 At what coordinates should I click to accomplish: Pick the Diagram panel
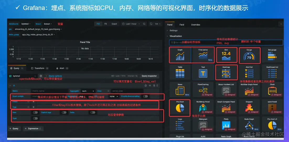tap(249, 107)
